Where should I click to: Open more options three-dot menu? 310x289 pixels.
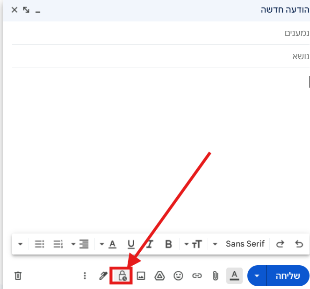pyautogui.click(x=85, y=275)
